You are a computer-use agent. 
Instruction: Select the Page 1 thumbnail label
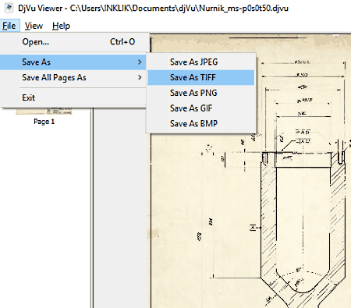[x=44, y=122]
